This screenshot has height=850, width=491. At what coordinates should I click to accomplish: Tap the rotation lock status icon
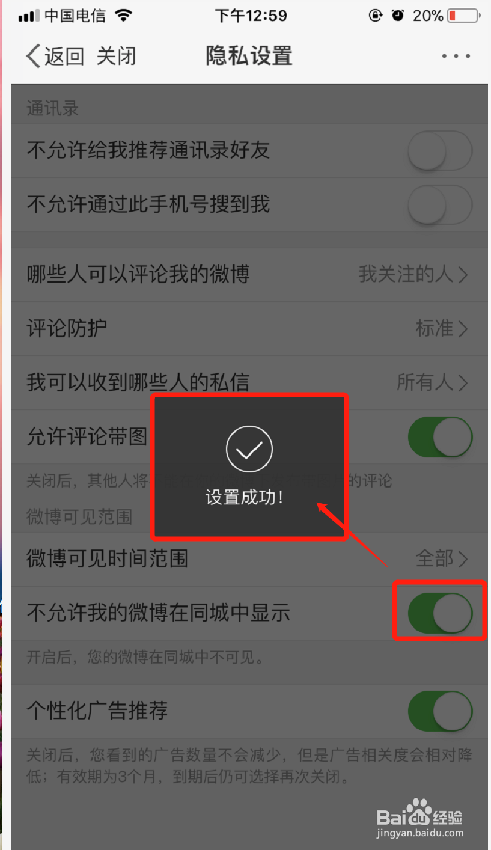tap(376, 16)
